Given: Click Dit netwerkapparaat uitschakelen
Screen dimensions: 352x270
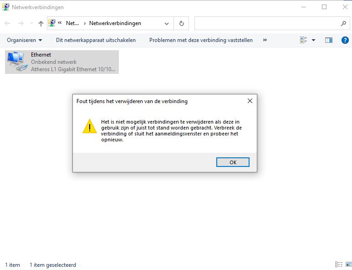Looking at the screenshot, I should tap(96, 40).
